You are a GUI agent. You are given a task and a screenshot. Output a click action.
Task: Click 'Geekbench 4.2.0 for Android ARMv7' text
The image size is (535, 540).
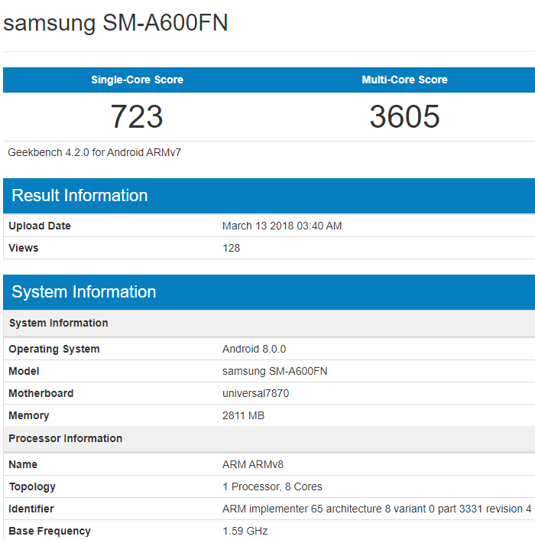94,152
